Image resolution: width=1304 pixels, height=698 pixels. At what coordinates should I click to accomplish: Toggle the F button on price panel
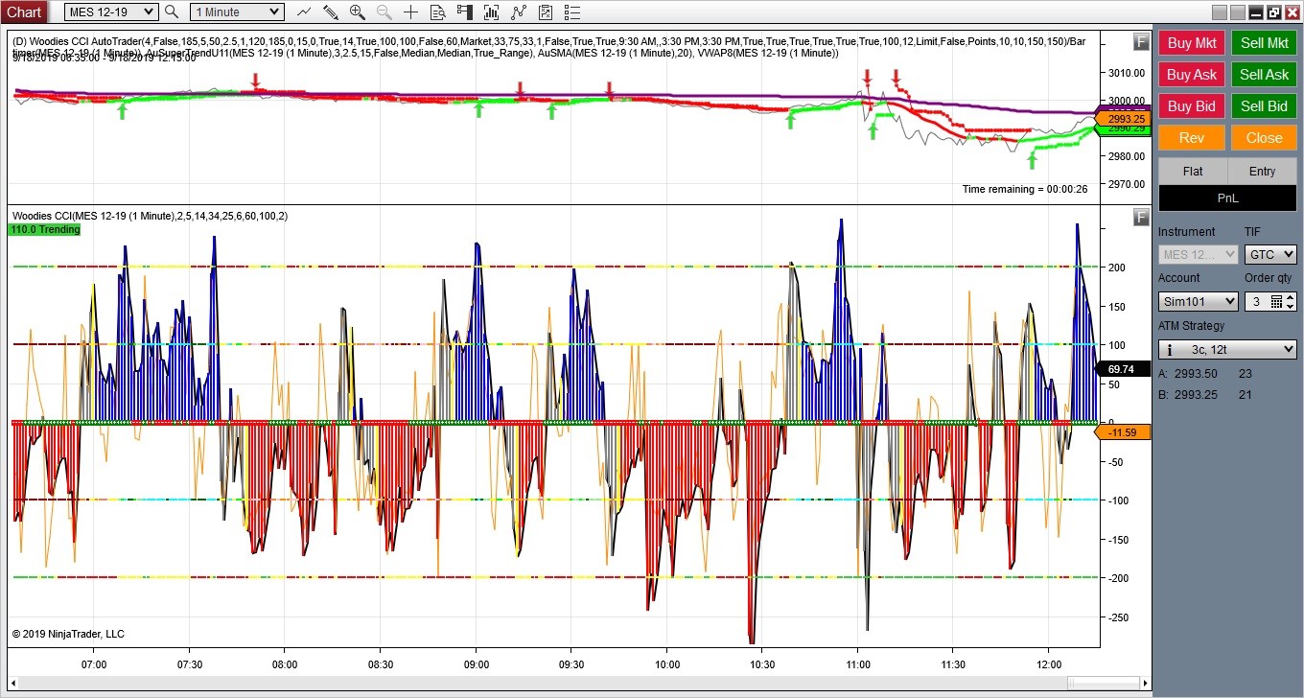(x=1141, y=41)
